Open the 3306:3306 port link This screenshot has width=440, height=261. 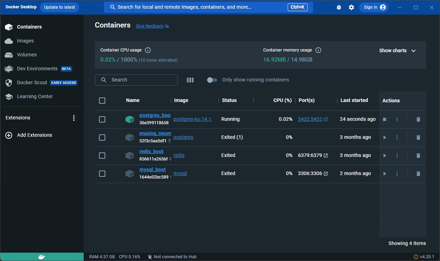point(313,173)
